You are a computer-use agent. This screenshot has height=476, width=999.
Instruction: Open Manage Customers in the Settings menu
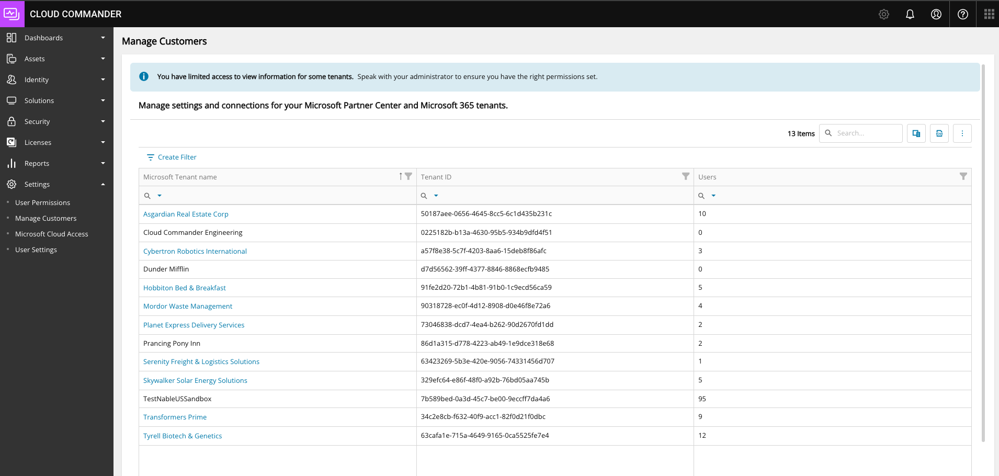click(x=46, y=218)
